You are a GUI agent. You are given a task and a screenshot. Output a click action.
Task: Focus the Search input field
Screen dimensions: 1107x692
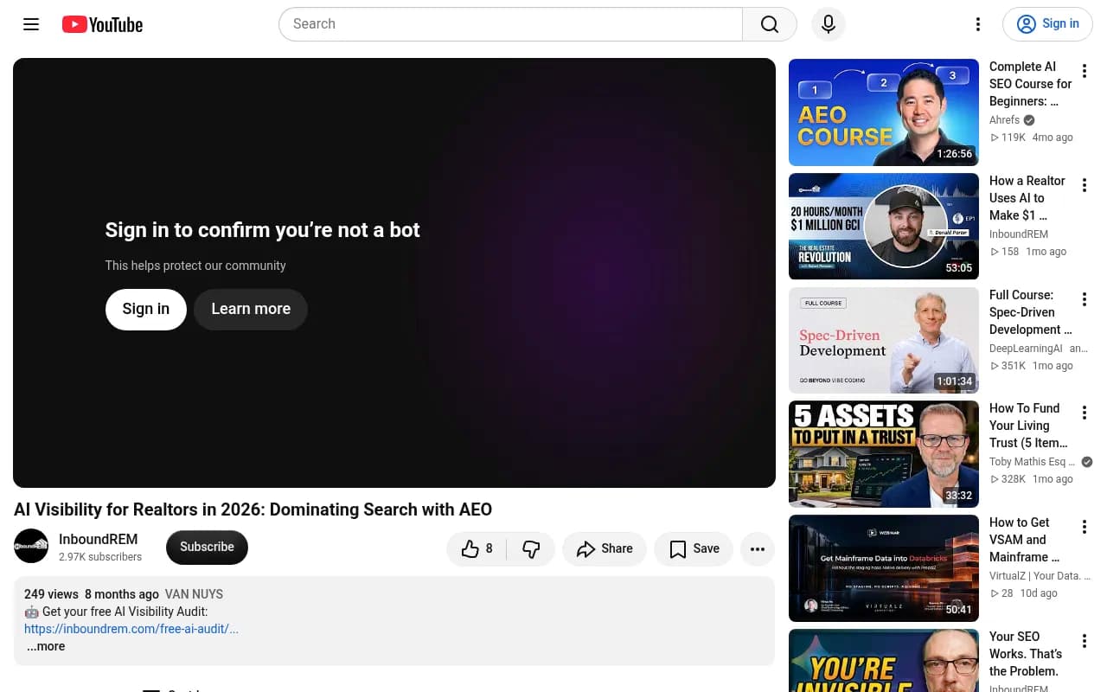(510, 24)
